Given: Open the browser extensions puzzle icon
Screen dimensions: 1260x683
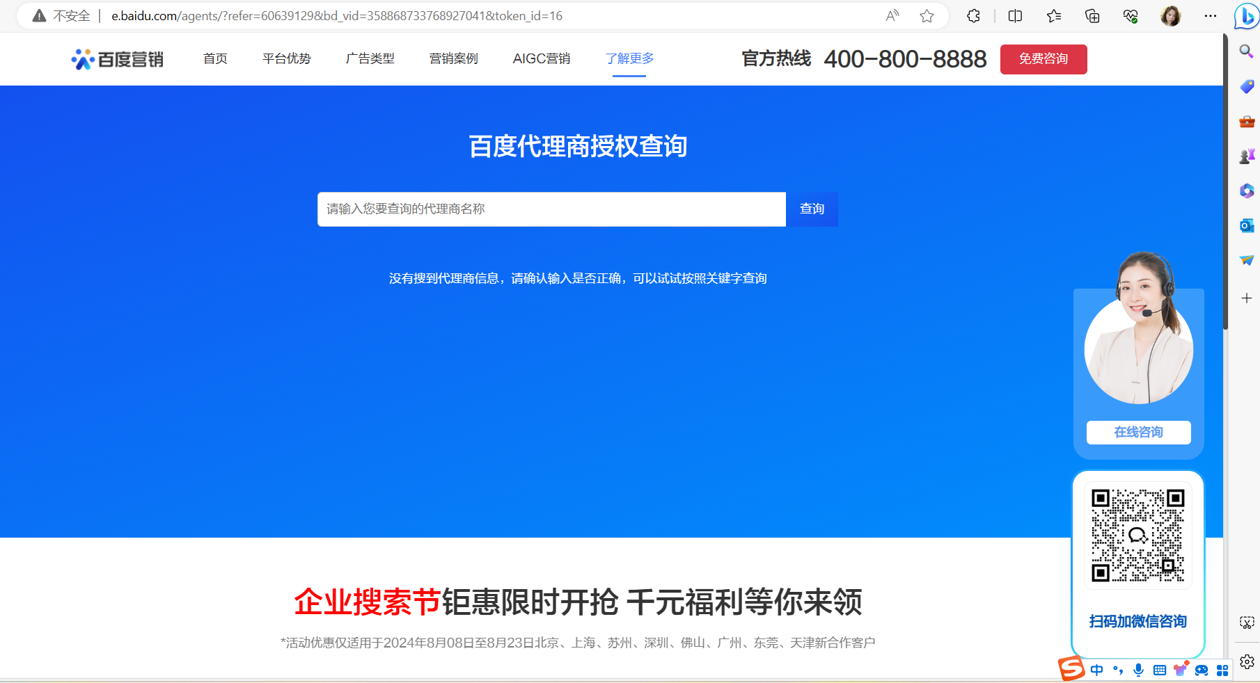Looking at the screenshot, I should click(973, 16).
